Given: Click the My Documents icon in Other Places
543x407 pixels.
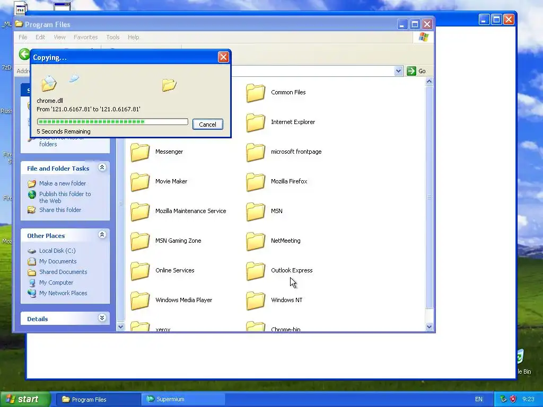Looking at the screenshot, I should tap(32, 261).
